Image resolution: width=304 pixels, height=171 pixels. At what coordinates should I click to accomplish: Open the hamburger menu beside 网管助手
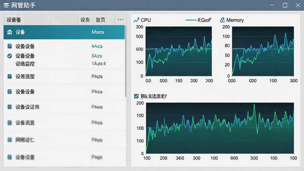(6, 5)
